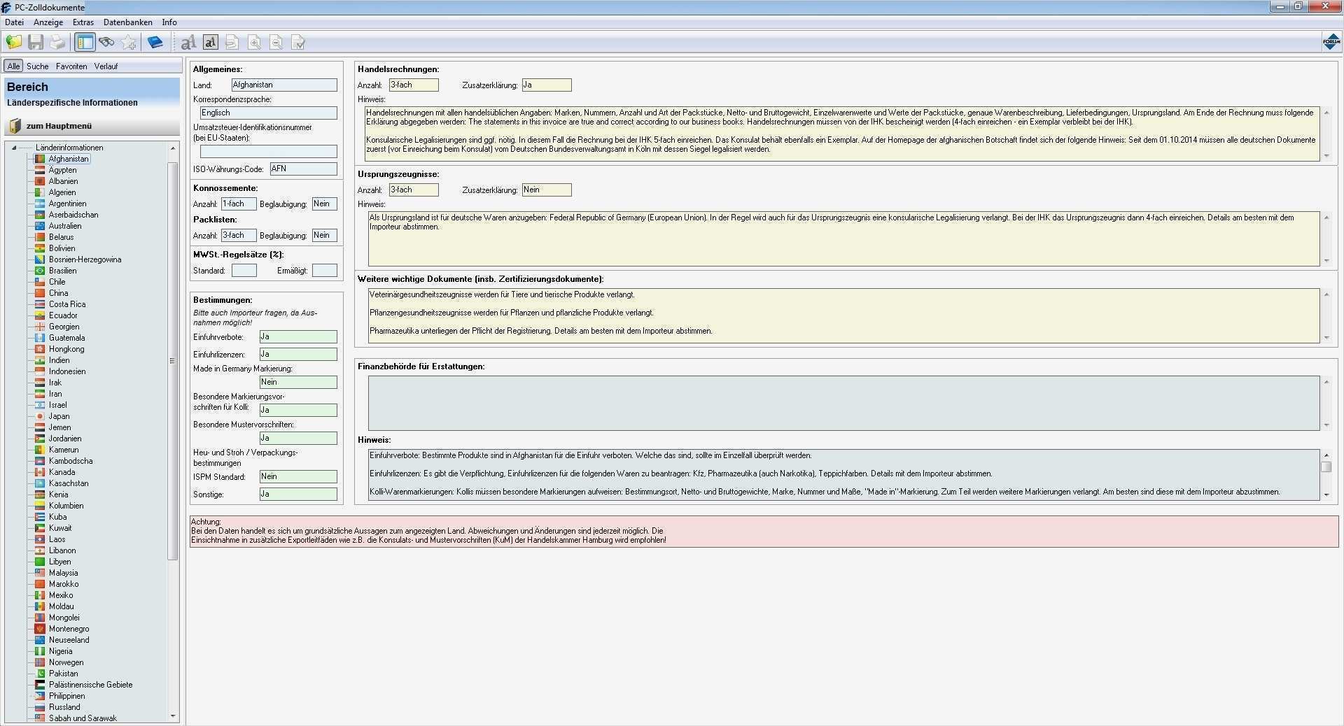1344x726 pixels.
Task: Click the Hongkong flag icon
Action: 41,349
